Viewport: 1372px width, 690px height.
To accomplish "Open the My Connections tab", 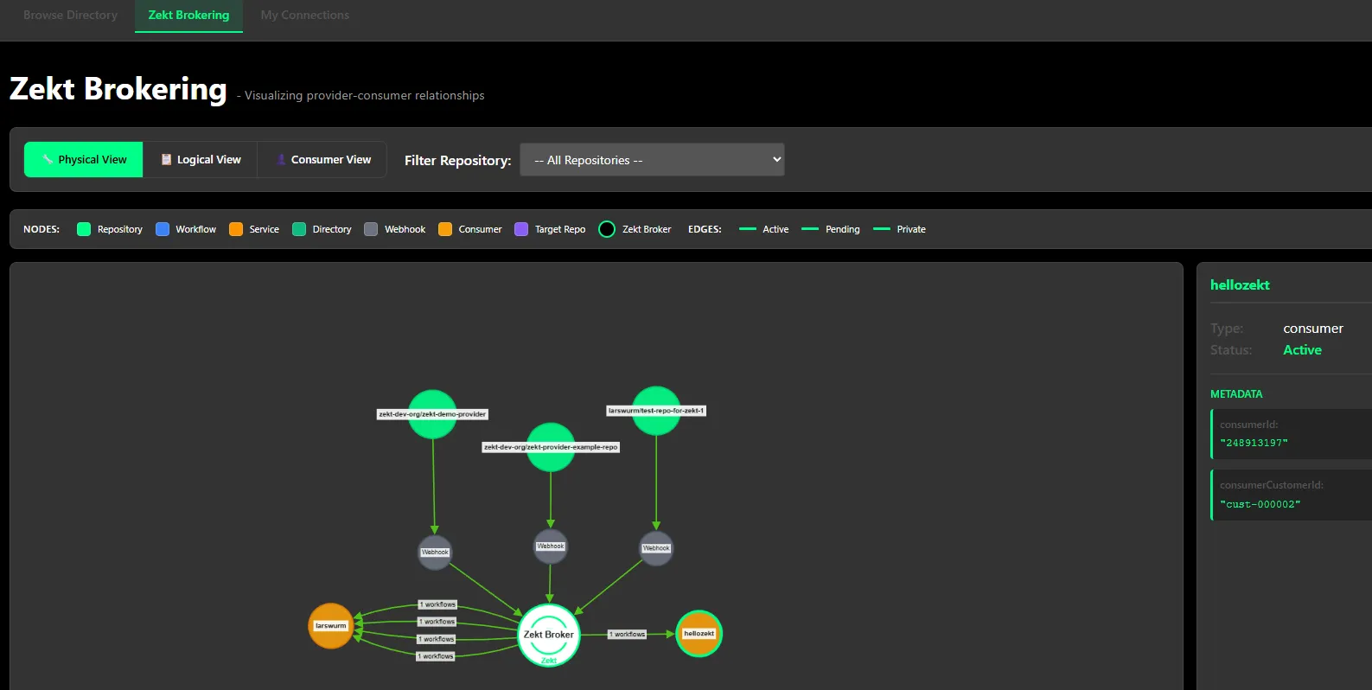I will point(305,16).
